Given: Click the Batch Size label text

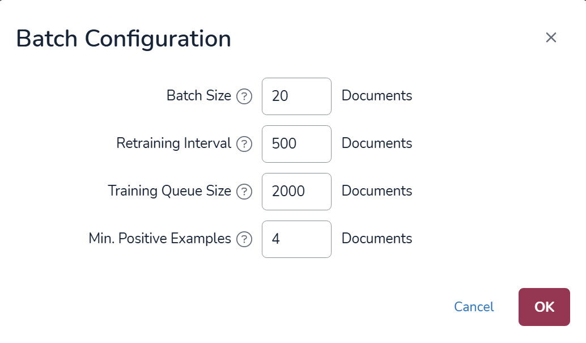Looking at the screenshot, I should (198, 96).
